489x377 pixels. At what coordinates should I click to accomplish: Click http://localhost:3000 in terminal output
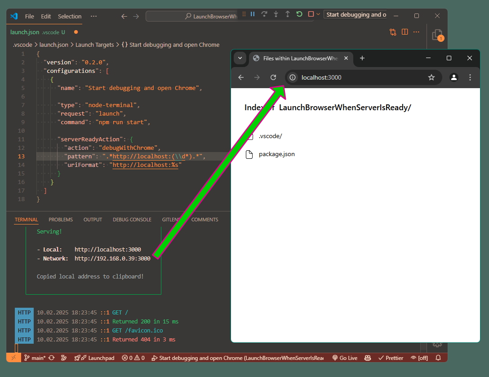107,249
